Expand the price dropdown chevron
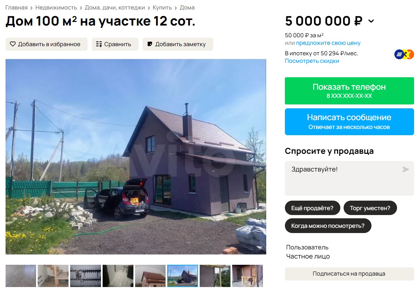This screenshot has width=419, height=289. (371, 21)
